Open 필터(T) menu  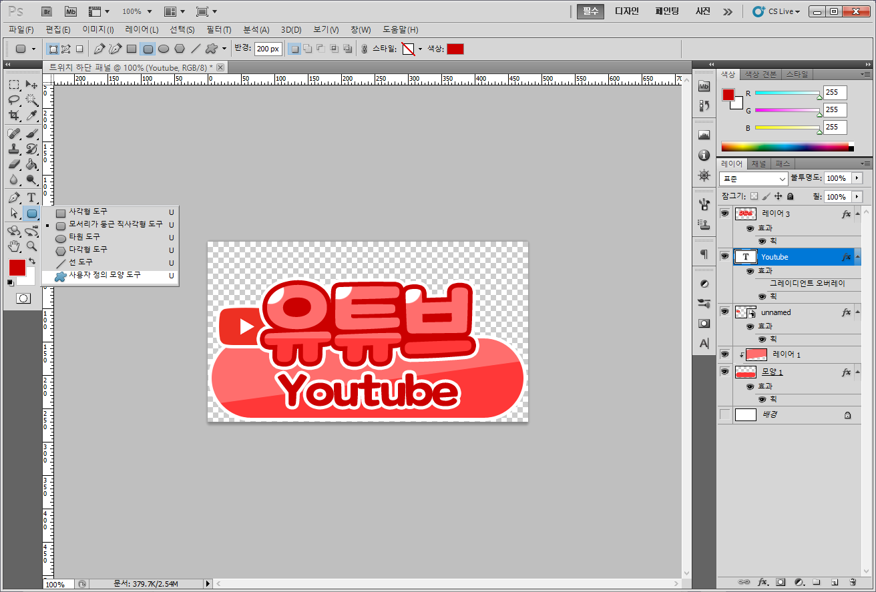tap(219, 29)
